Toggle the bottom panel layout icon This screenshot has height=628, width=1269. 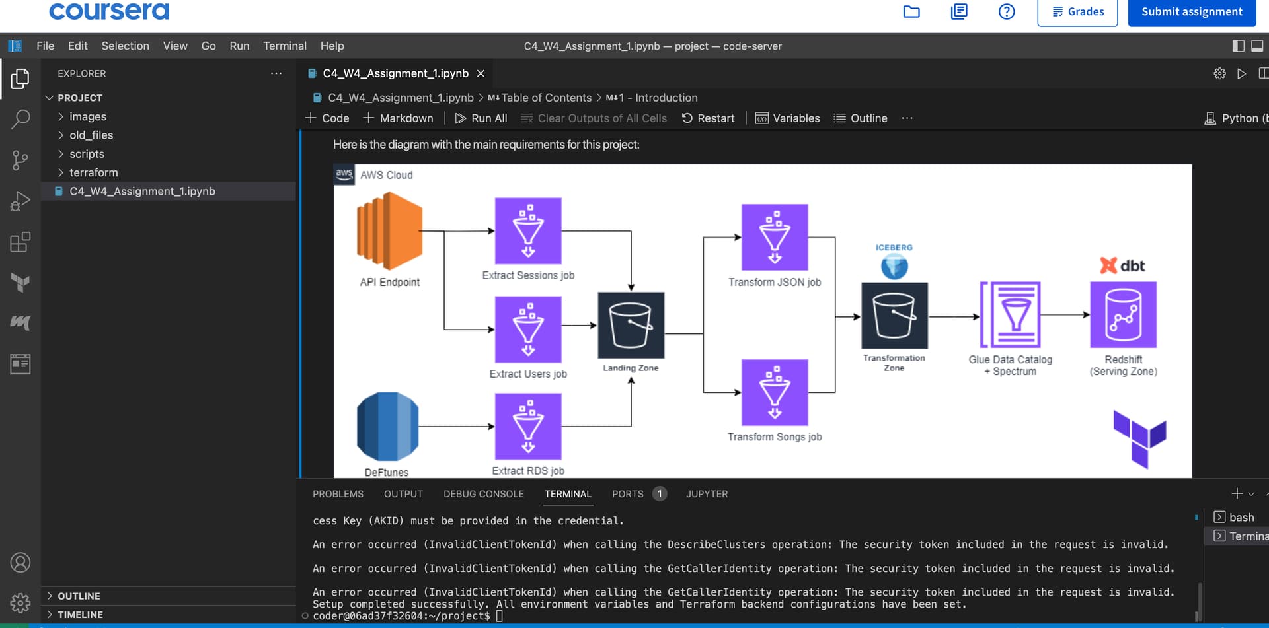pos(1257,46)
